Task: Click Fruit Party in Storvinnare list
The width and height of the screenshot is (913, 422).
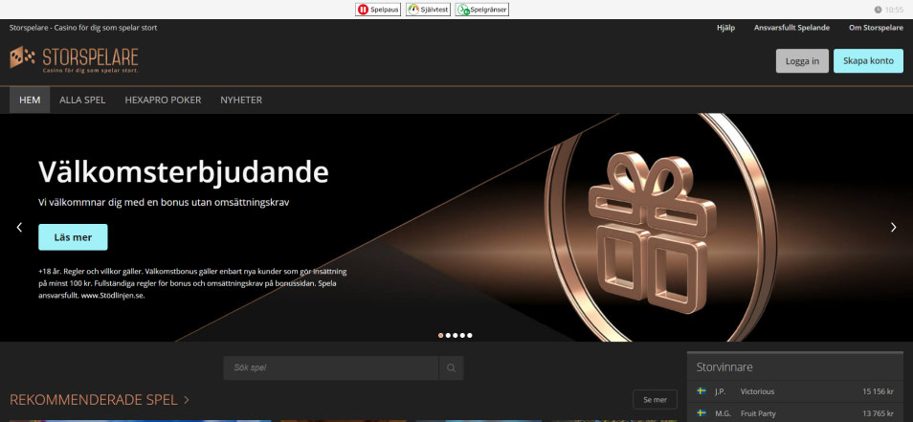Action: point(758,413)
